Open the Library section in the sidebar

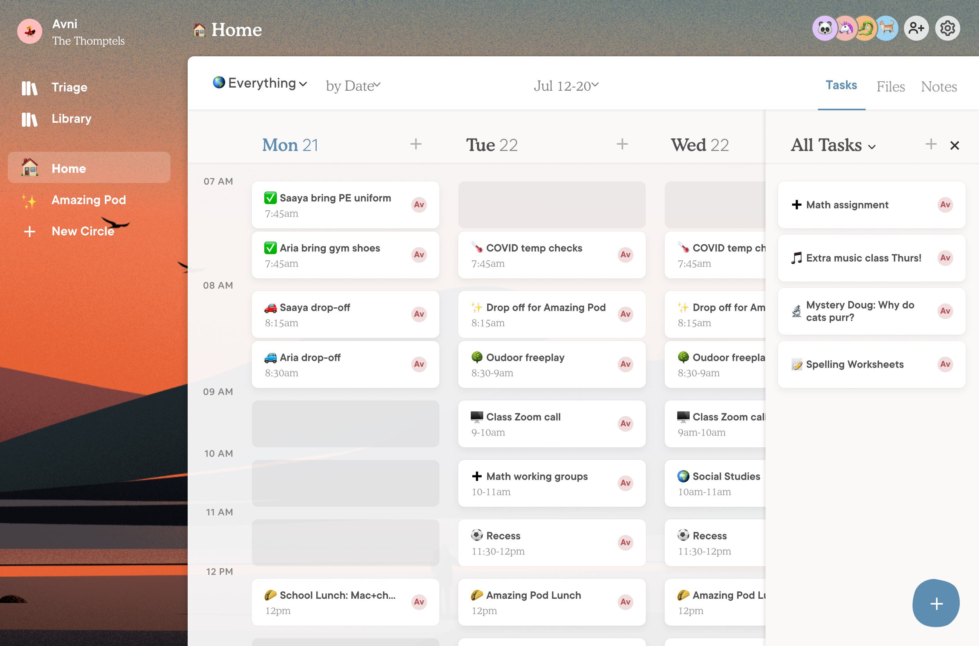[71, 118]
